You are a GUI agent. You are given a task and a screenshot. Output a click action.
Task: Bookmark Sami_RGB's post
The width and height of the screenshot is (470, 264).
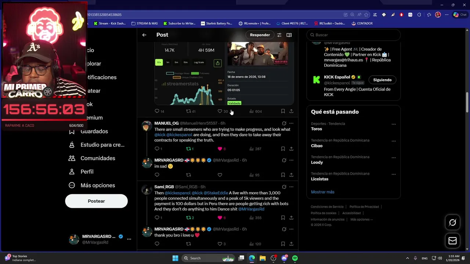pos(283,217)
